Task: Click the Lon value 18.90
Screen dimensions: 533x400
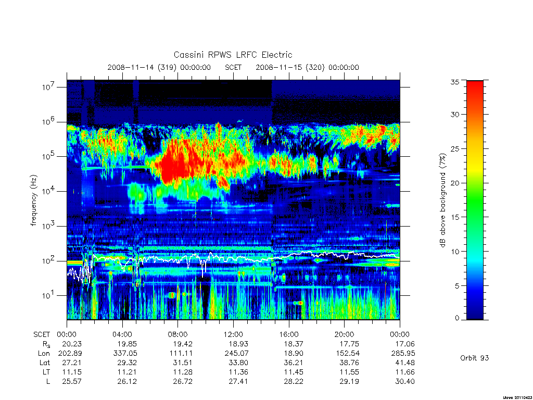Action: 294,354
